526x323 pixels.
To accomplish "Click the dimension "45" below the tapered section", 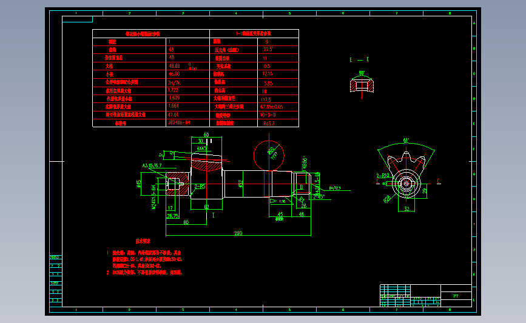I will click(x=280, y=214).
